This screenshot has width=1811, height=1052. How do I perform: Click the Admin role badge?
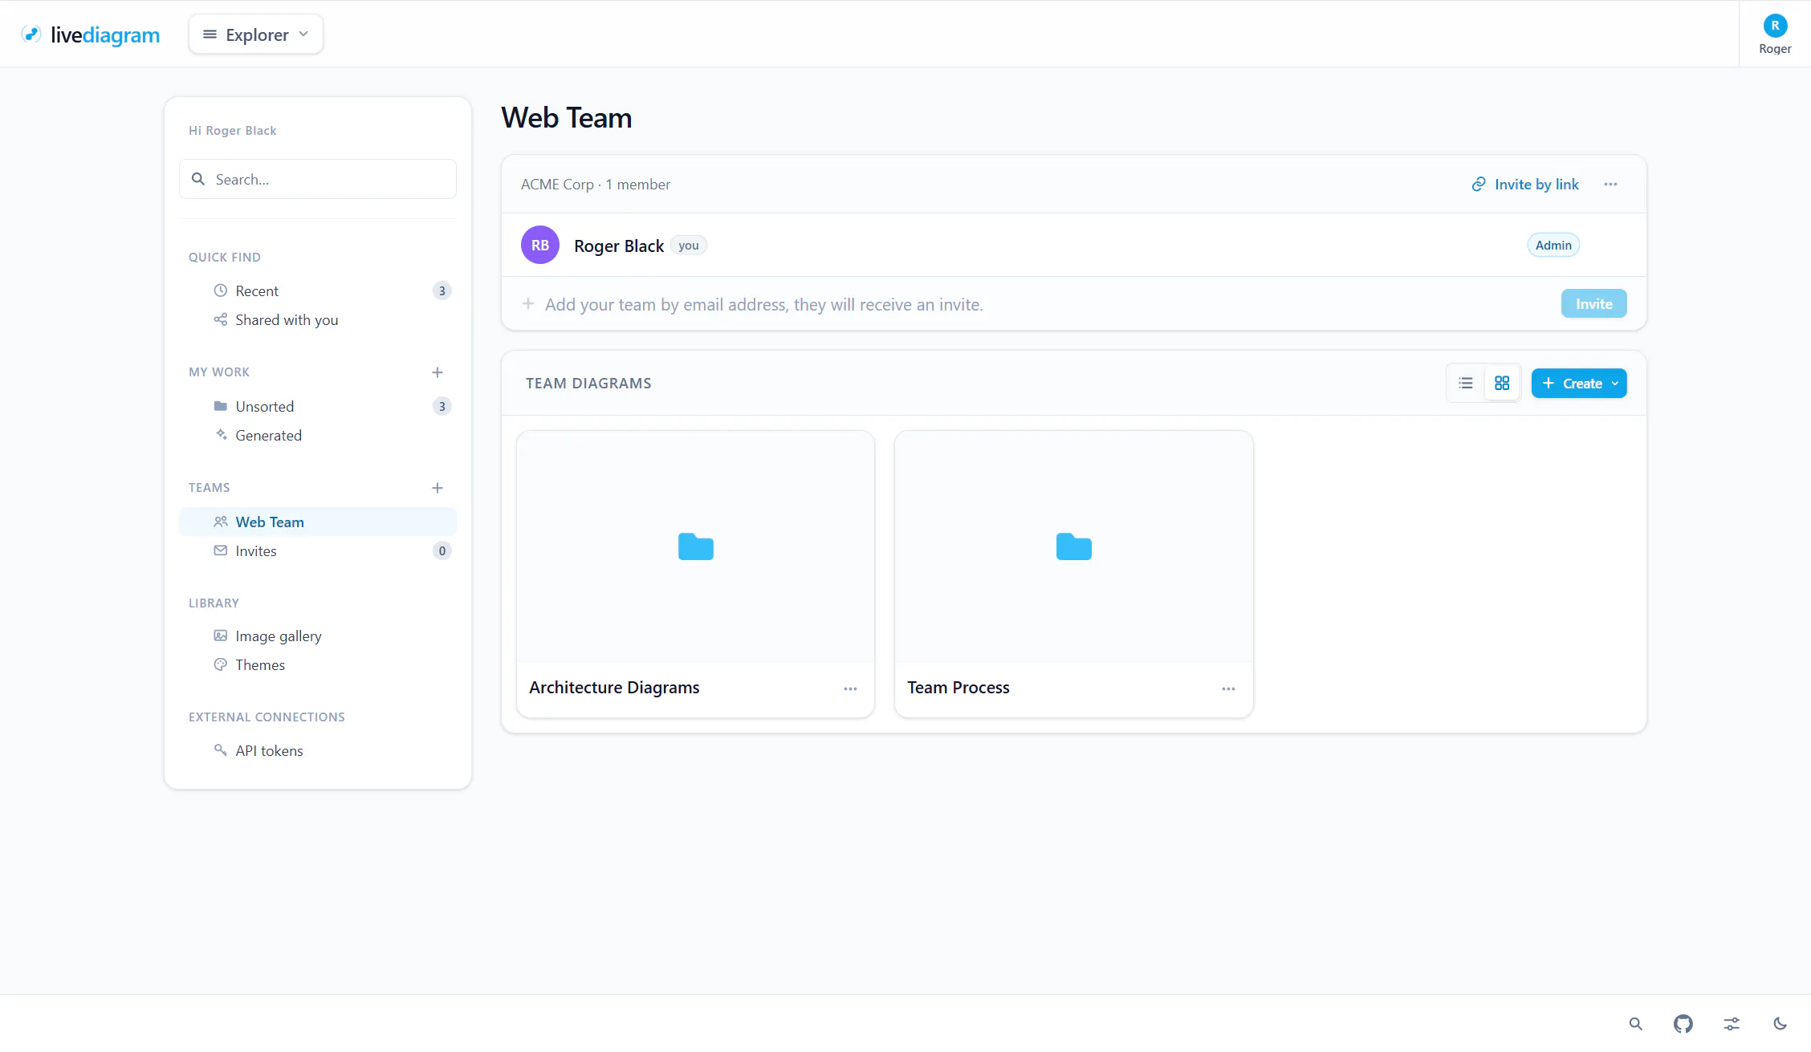pos(1553,245)
